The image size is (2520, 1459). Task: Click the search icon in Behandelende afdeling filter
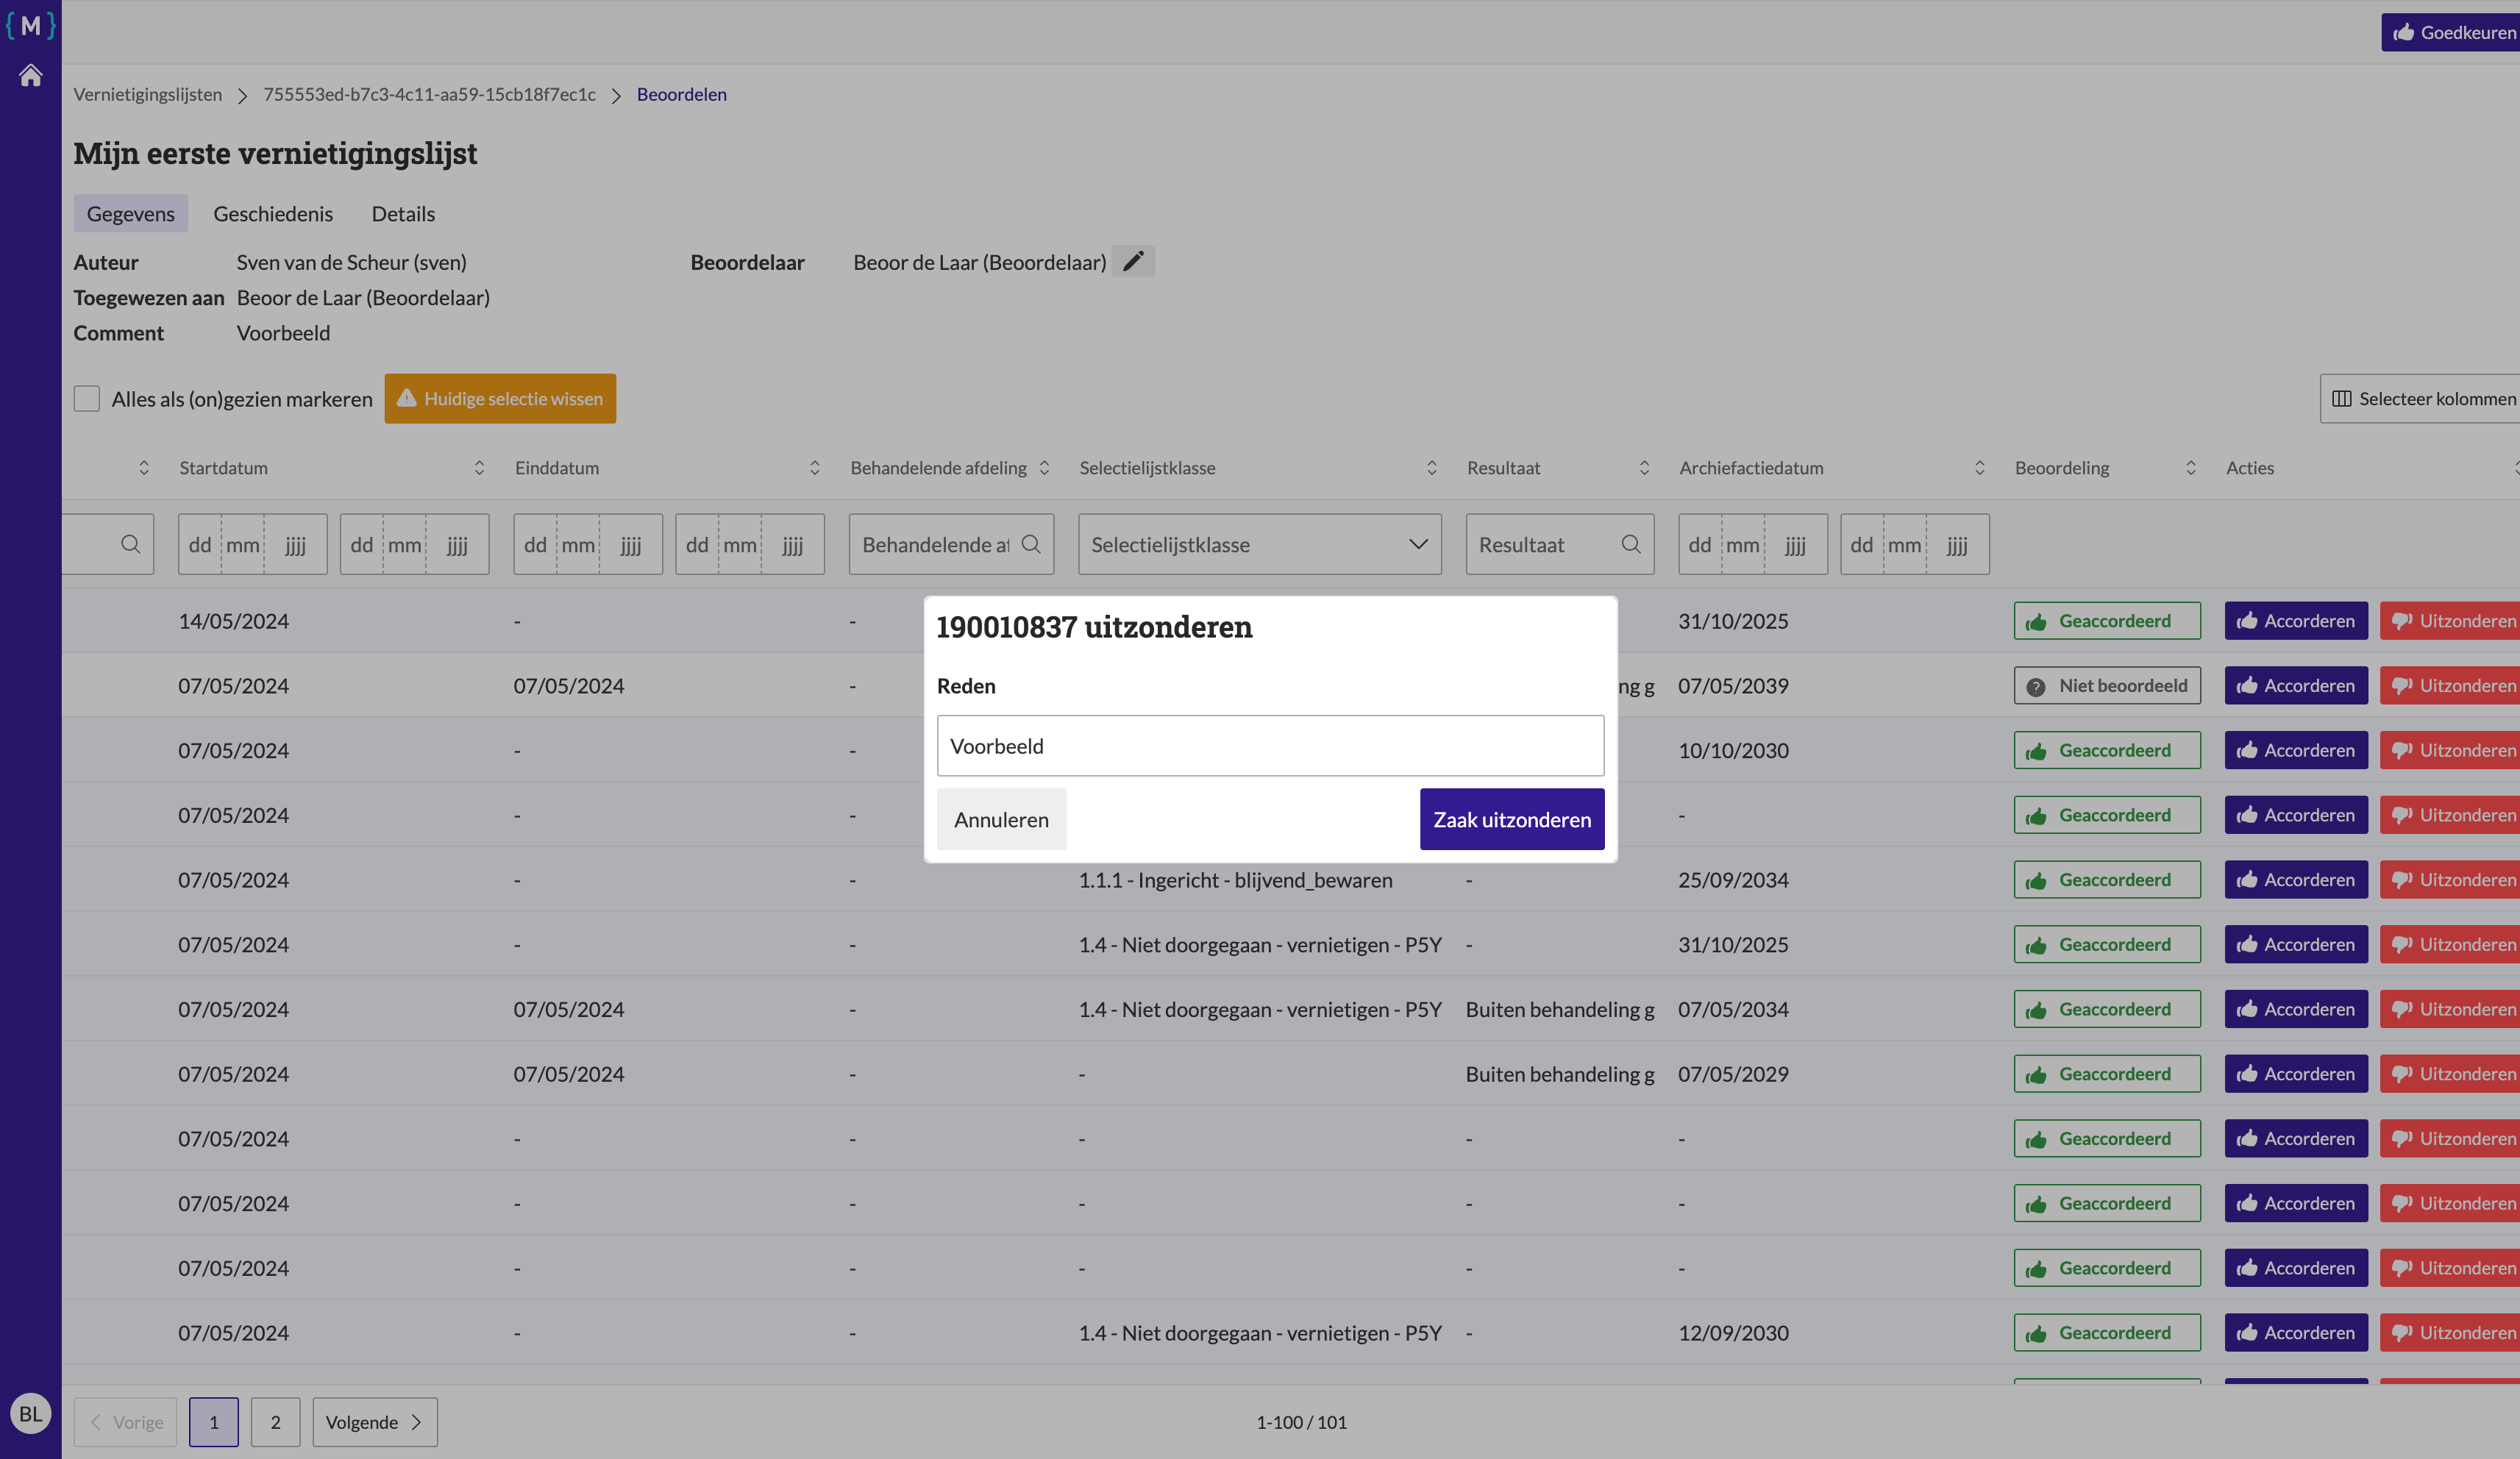click(1031, 544)
